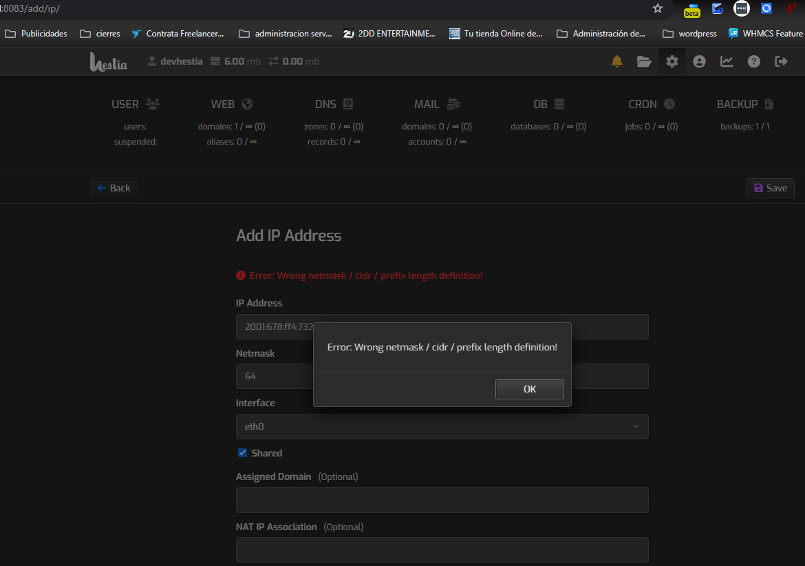Open the cierres bookmark folder
The image size is (805, 566).
[x=100, y=34]
